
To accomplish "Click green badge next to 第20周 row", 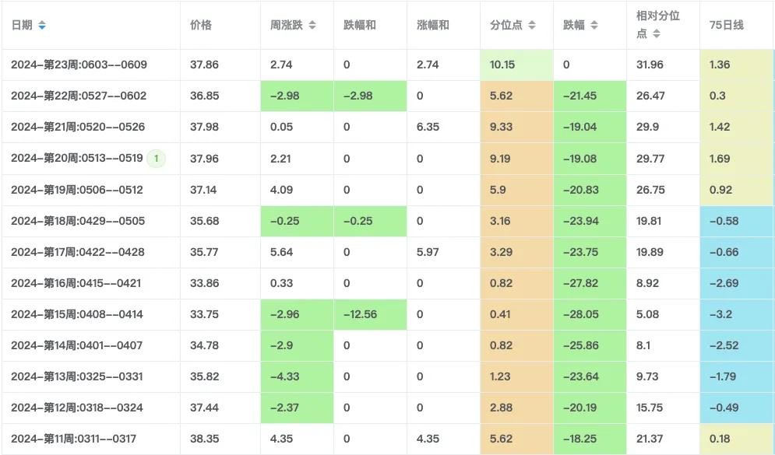I will click(157, 159).
